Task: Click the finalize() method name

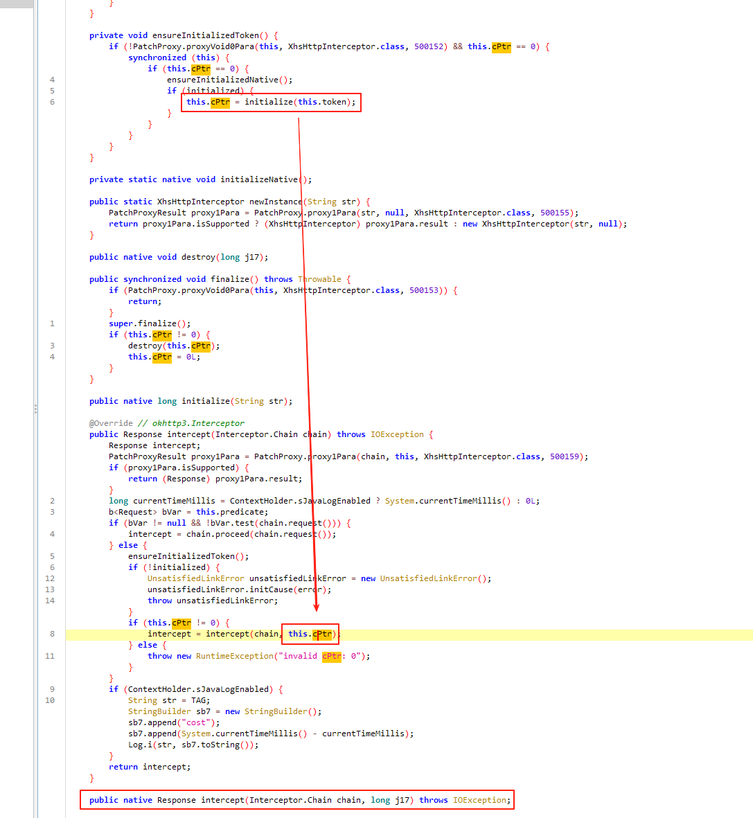Action: click(229, 279)
